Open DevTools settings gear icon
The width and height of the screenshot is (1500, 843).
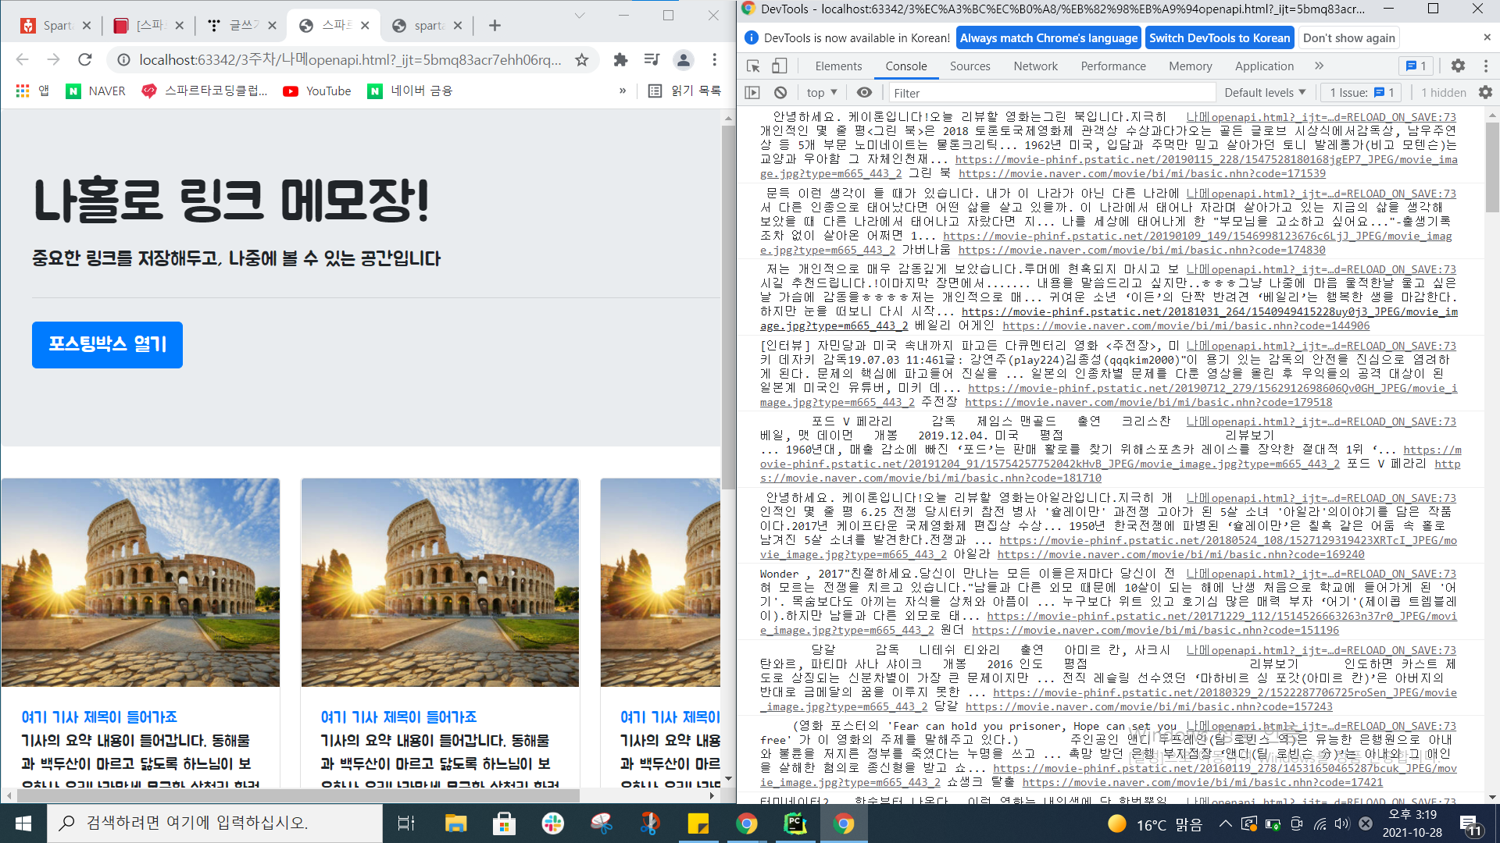(x=1458, y=66)
